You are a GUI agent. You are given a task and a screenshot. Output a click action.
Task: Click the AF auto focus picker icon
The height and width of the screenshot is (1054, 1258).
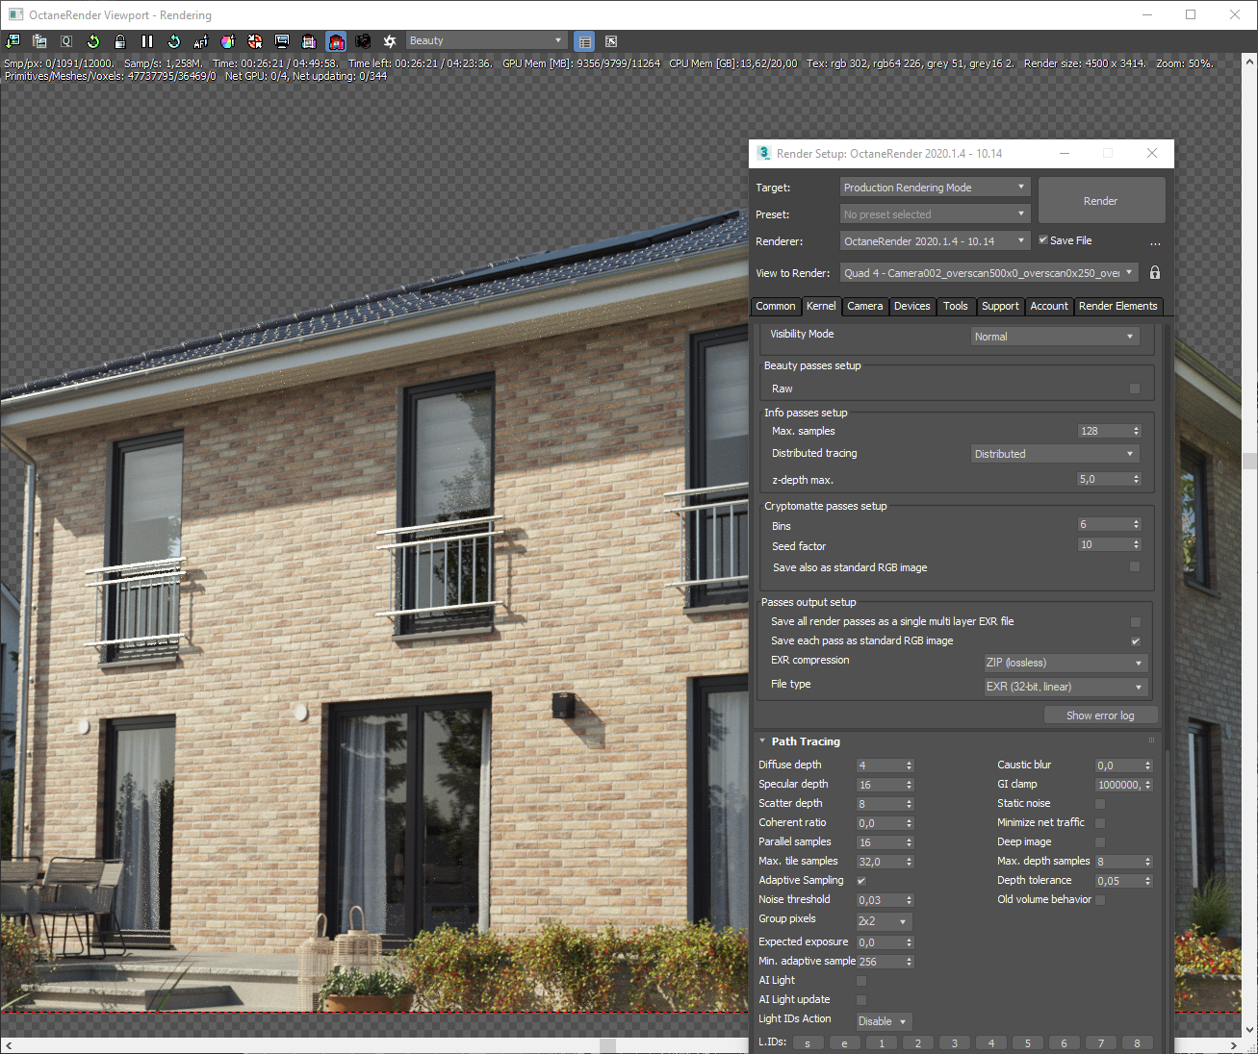tap(201, 41)
